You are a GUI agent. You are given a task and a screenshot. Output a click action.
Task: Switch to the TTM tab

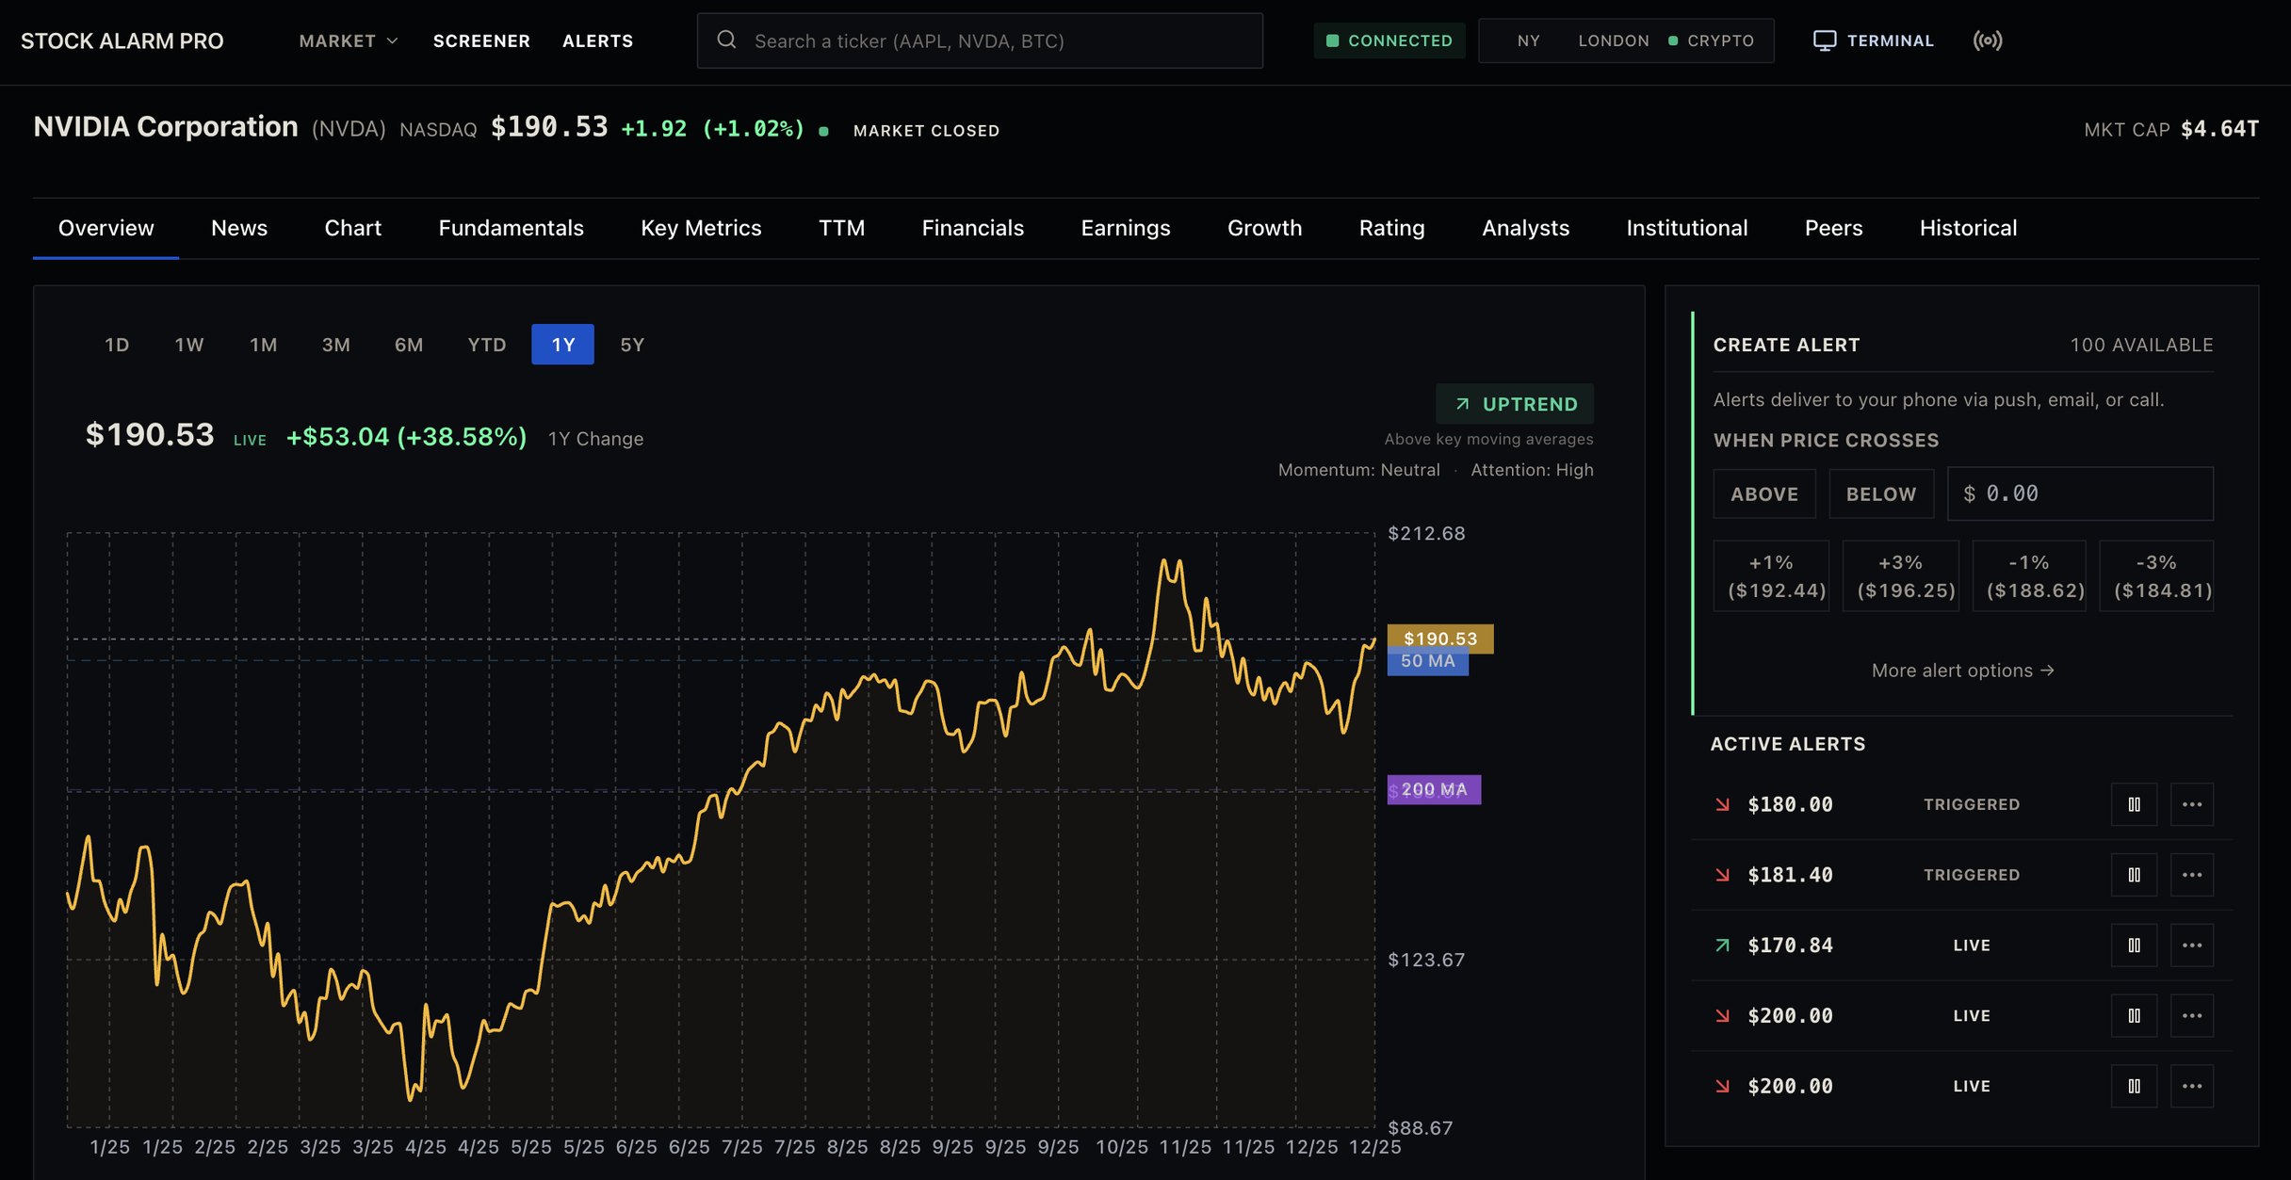click(x=841, y=228)
